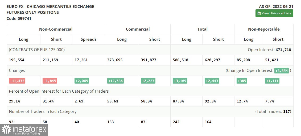The width and height of the screenshot is (301, 136).
Task: Click the red -1,845 change badge
Action: tap(50, 81)
